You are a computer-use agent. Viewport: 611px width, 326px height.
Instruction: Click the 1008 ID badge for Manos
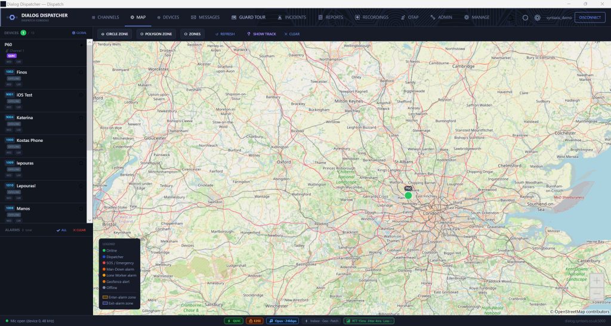point(10,208)
